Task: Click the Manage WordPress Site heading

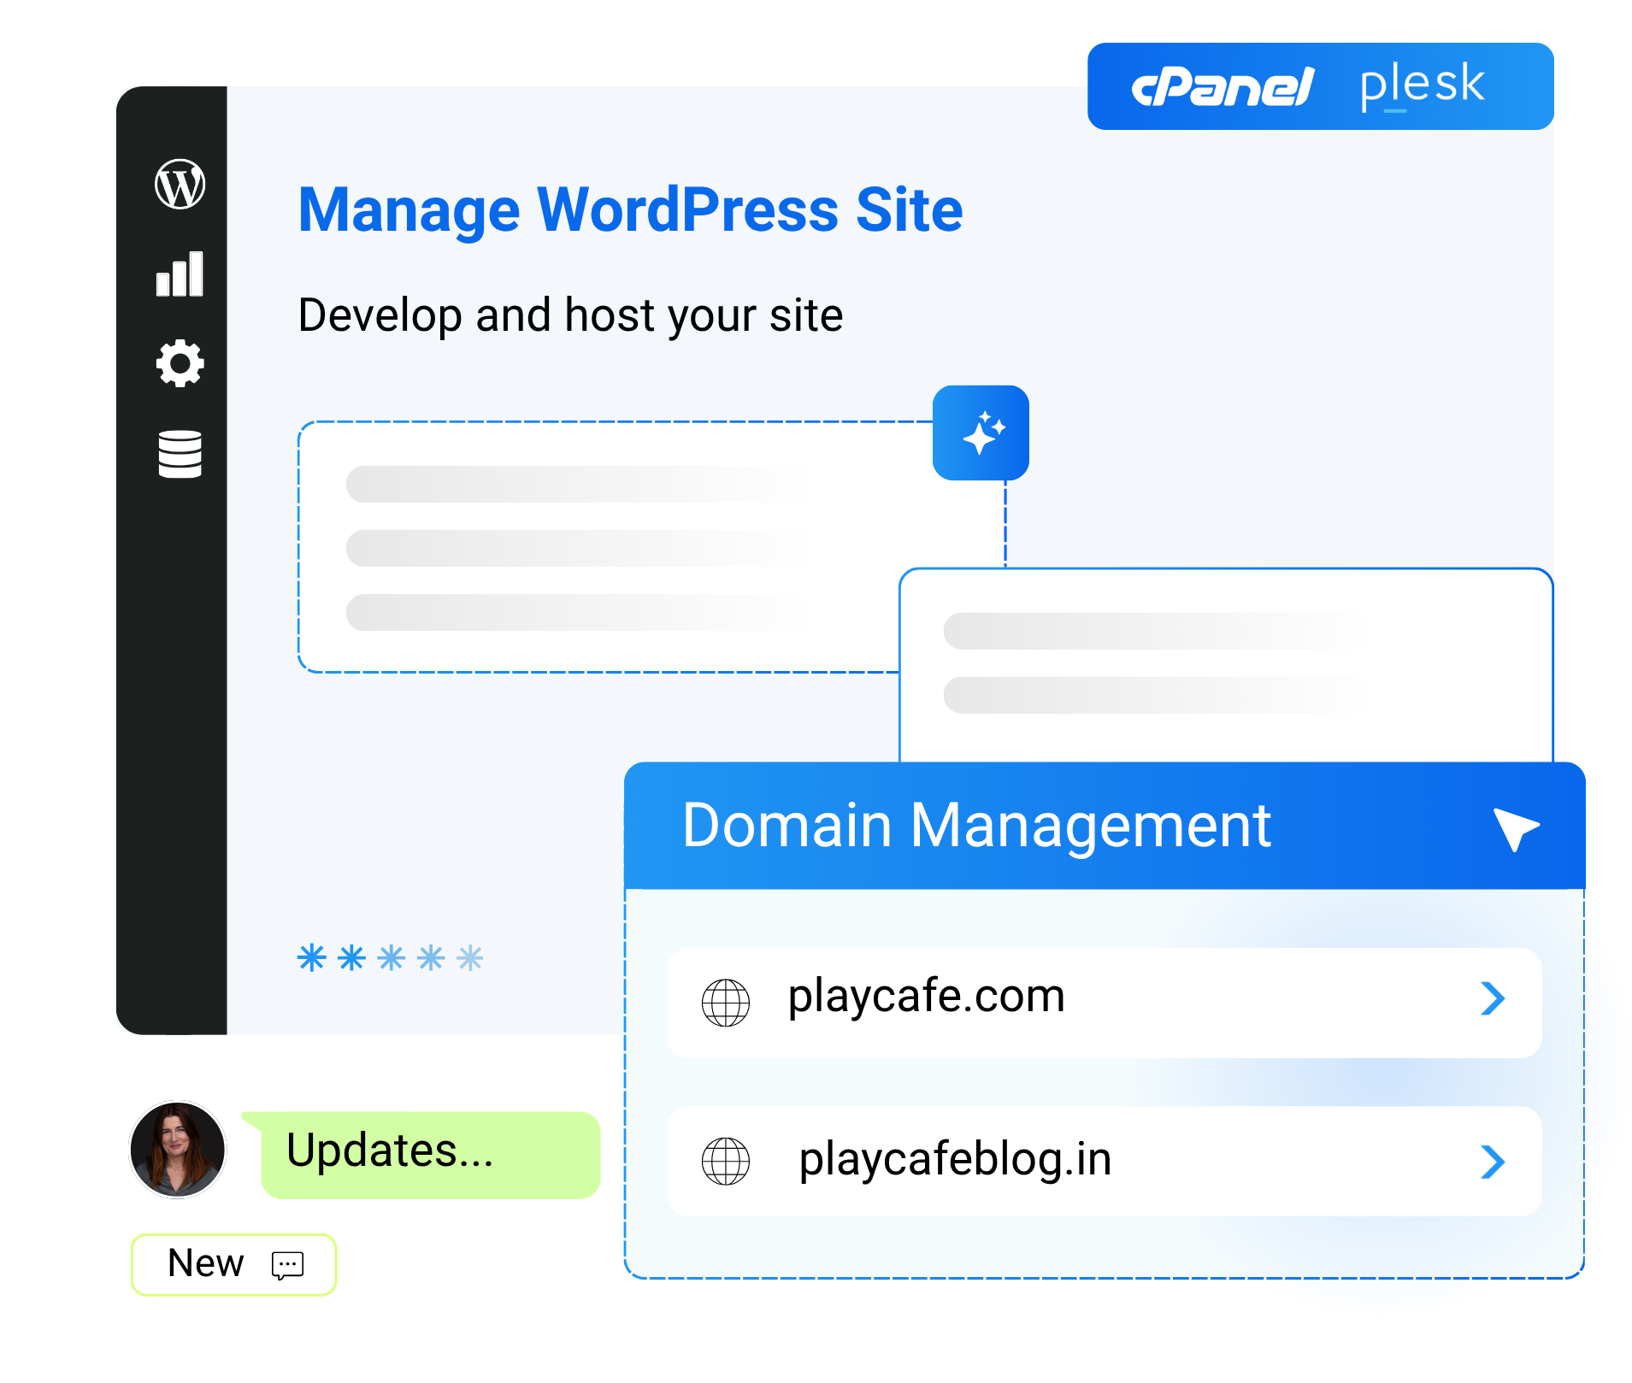Action: (631, 209)
